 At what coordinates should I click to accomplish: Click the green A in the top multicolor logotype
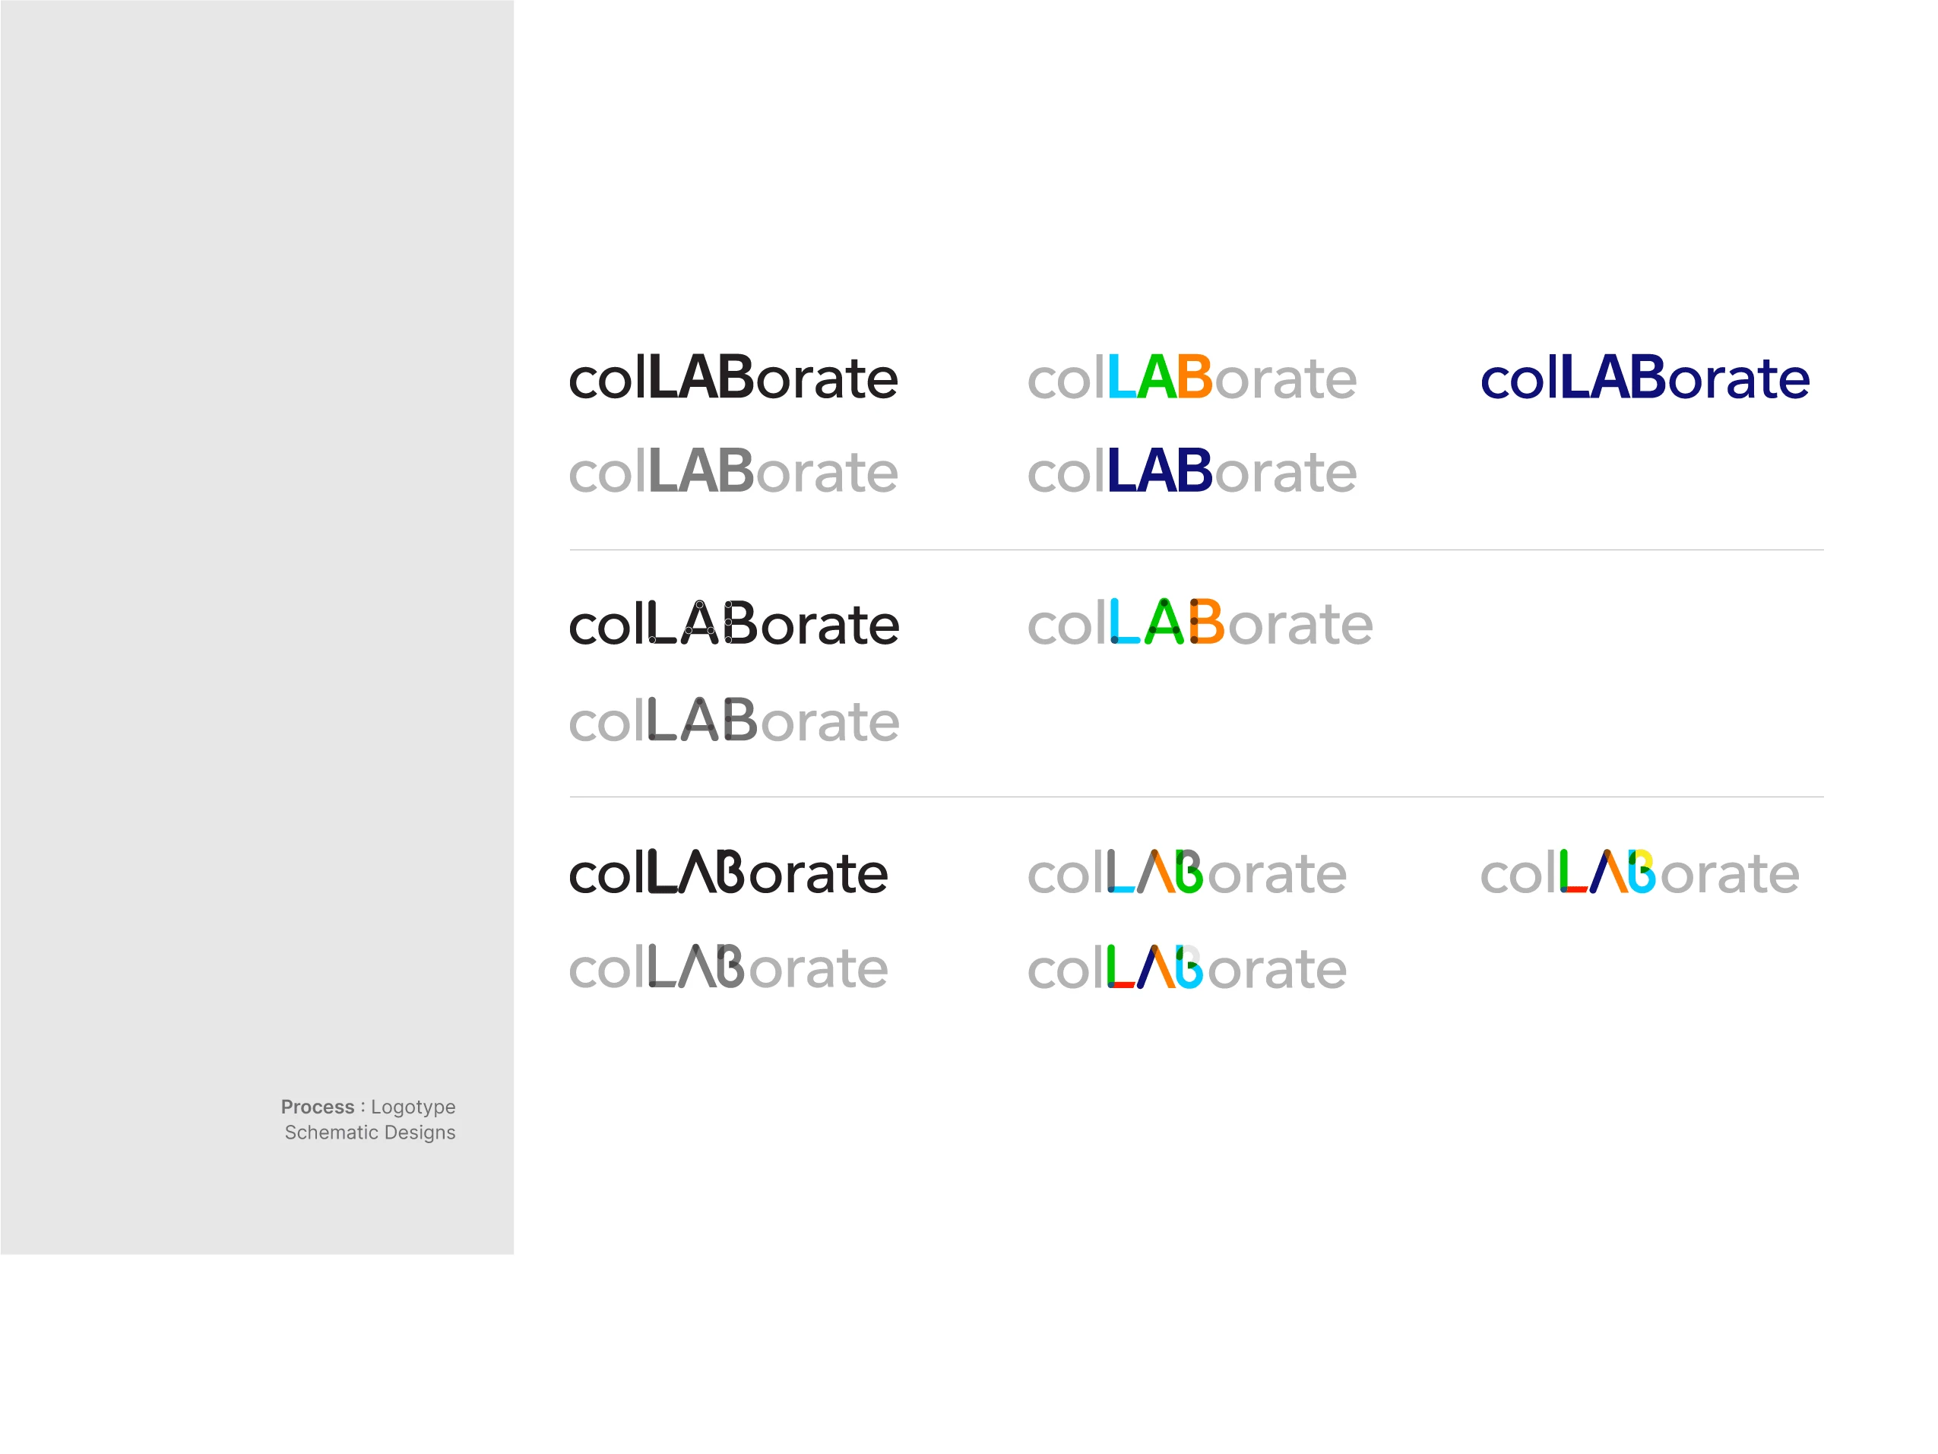click(x=1157, y=377)
